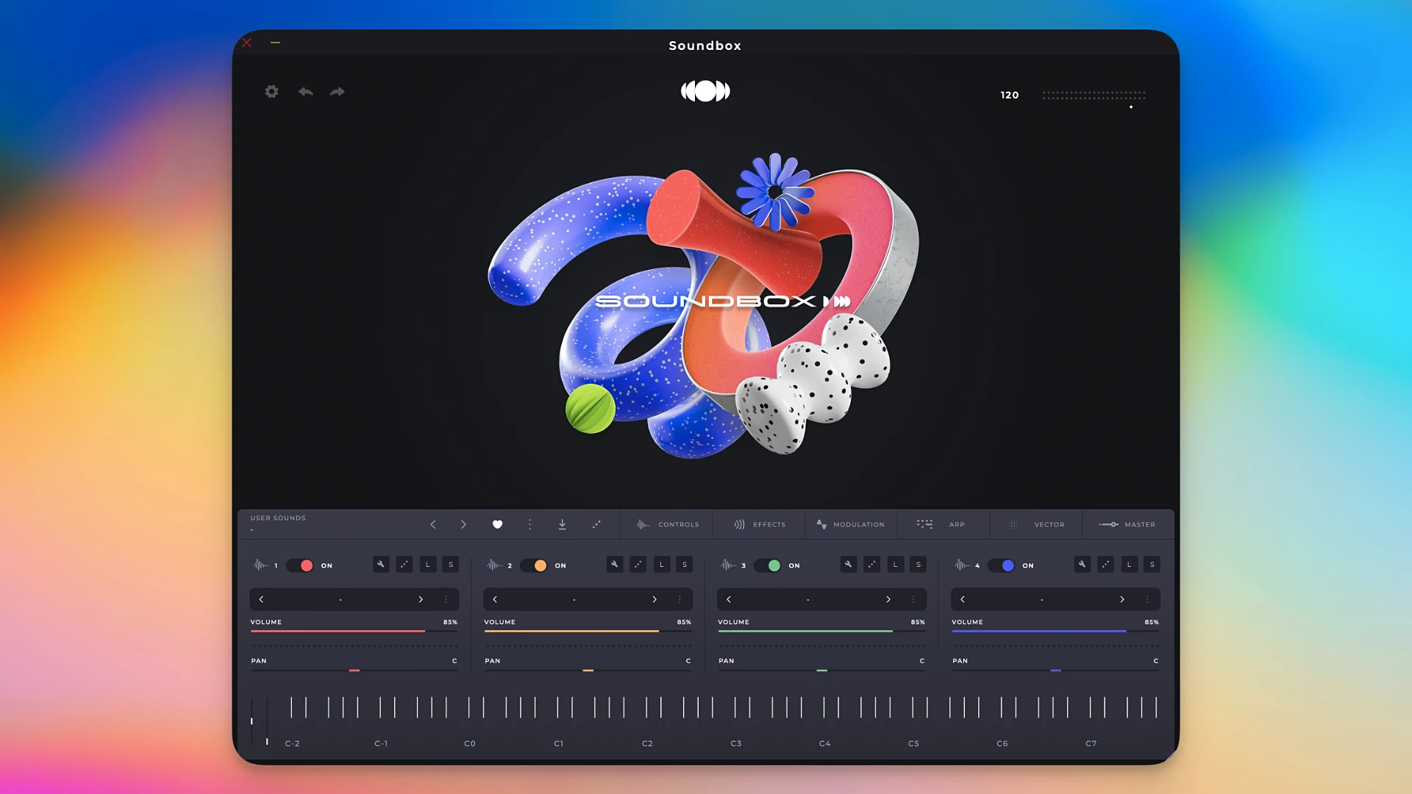Viewport: 1412px width, 794px height.
Task: Toggle layer 1 ON switch
Action: click(300, 565)
